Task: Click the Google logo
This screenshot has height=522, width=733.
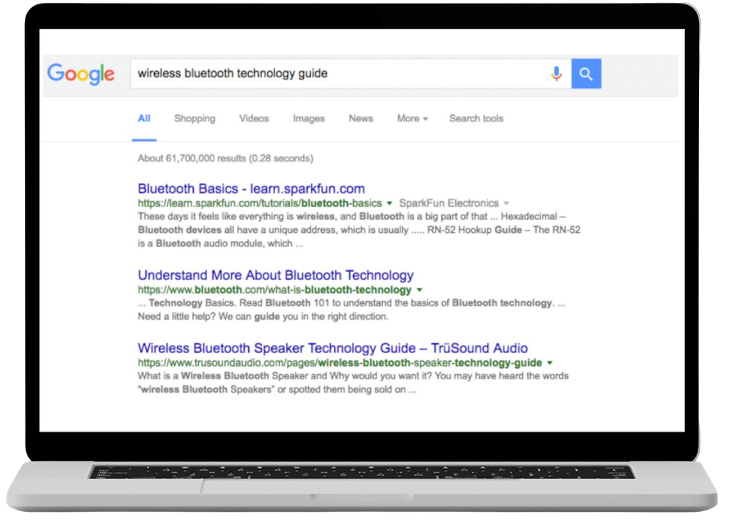Action: tap(81, 74)
